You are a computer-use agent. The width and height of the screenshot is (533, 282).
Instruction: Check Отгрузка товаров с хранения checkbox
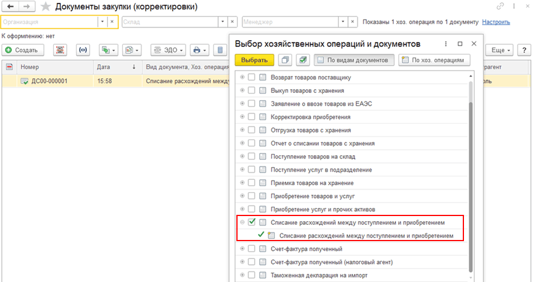(251, 130)
